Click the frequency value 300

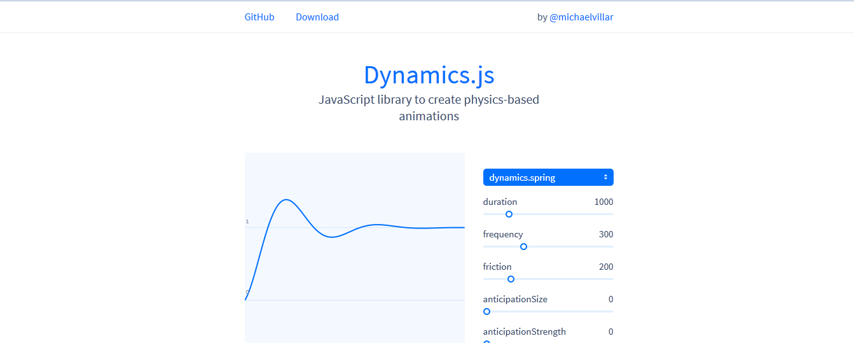point(606,234)
